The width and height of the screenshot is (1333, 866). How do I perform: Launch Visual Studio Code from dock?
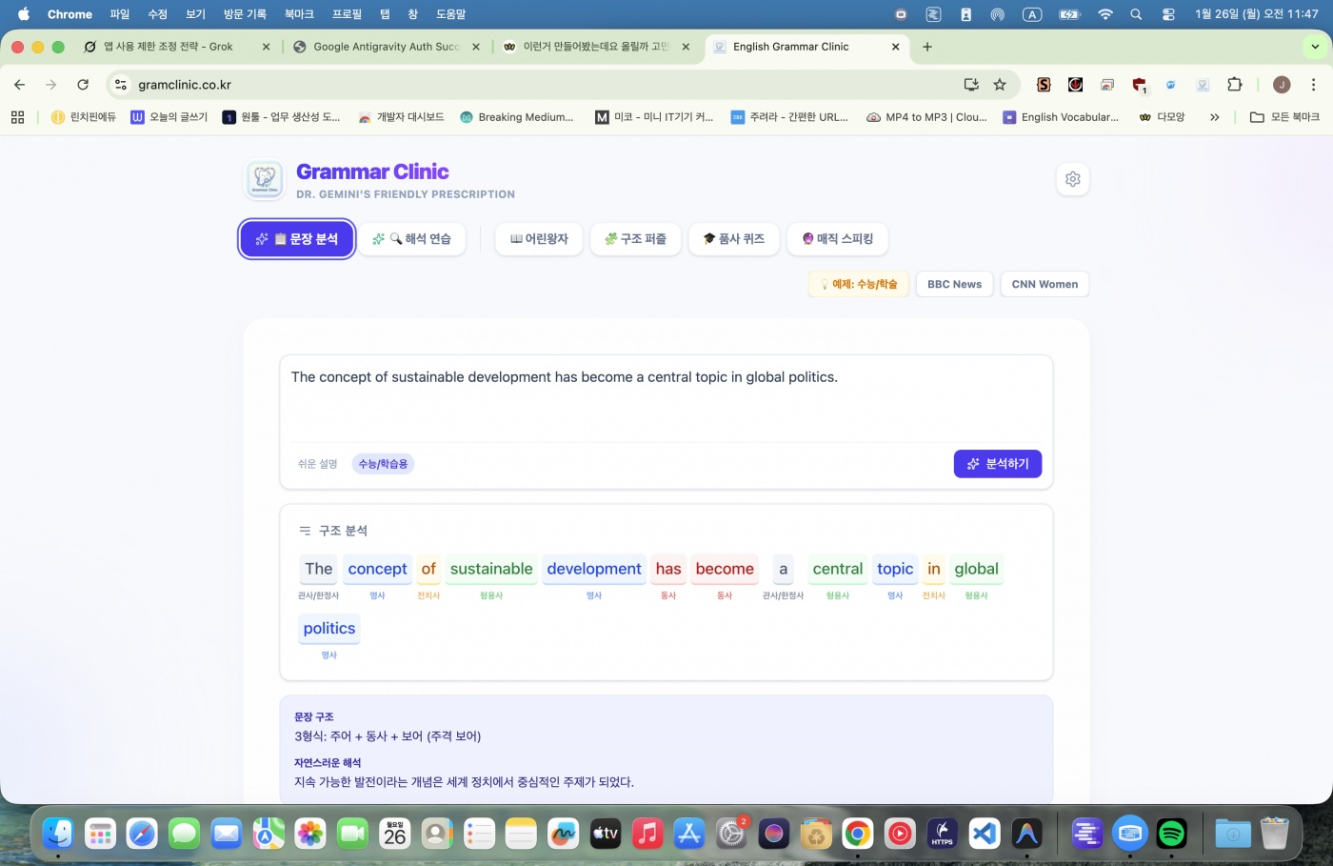(x=984, y=834)
